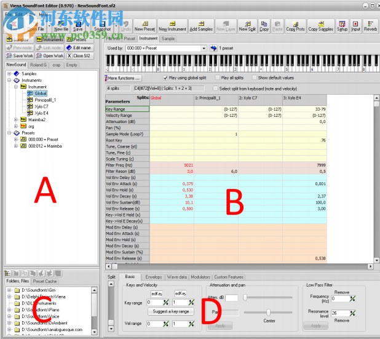Screen dimensions: 380x339
Task: Click Filter Freq 5021 Global cell
Action: coord(172,165)
